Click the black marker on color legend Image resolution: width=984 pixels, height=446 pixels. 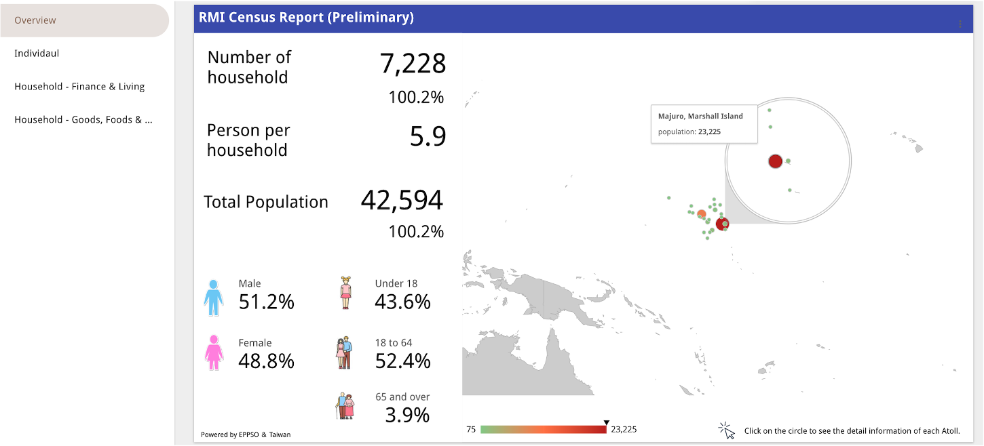pyautogui.click(x=607, y=423)
